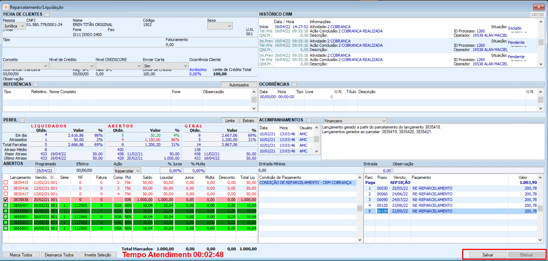The width and height of the screenshot is (548, 261).
Task: Click scroll-down arrow in Referências grid
Action: point(254,108)
